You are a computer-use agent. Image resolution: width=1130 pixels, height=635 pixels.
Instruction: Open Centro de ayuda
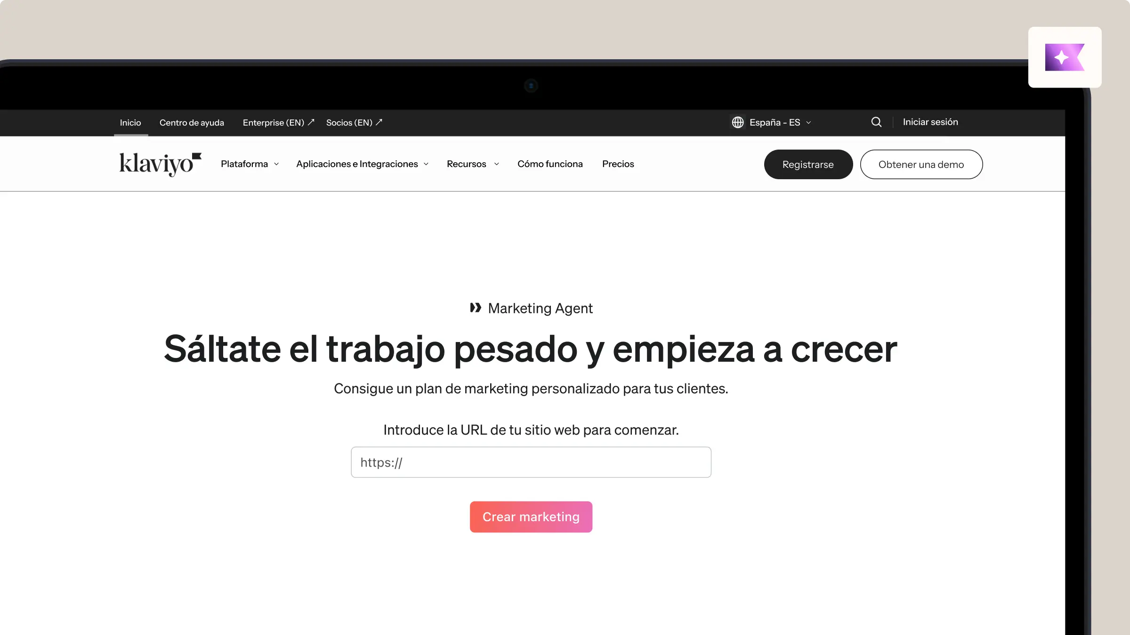tap(192, 123)
